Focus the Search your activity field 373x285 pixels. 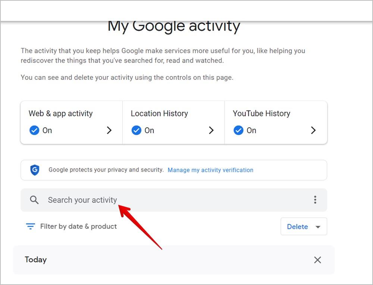pyautogui.click(x=174, y=200)
